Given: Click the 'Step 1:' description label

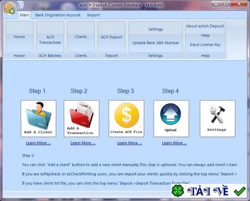Looking at the screenshot, I should 28,155.
